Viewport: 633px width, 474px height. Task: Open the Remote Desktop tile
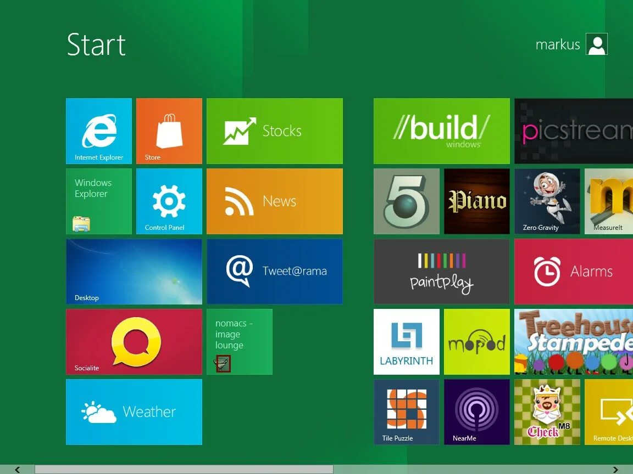(609, 412)
